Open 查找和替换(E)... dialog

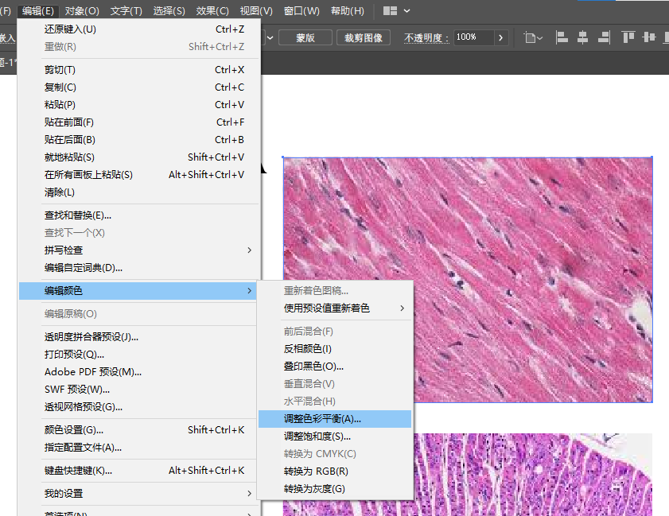coord(138,215)
